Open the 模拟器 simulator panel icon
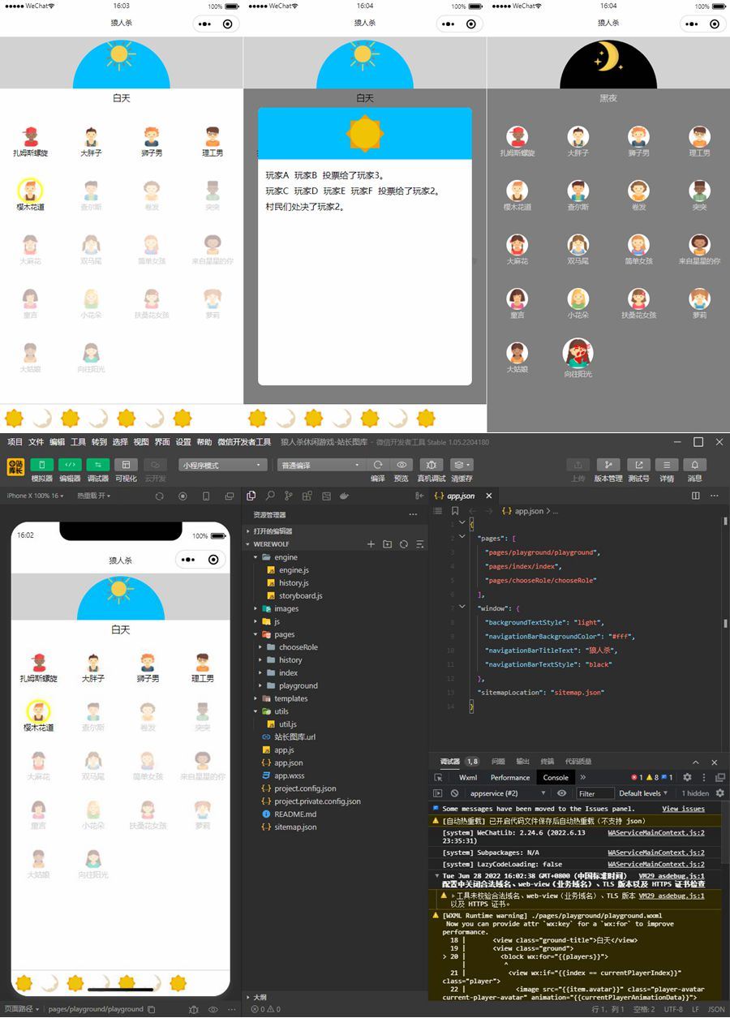This screenshot has height=1018, width=730. [x=41, y=464]
